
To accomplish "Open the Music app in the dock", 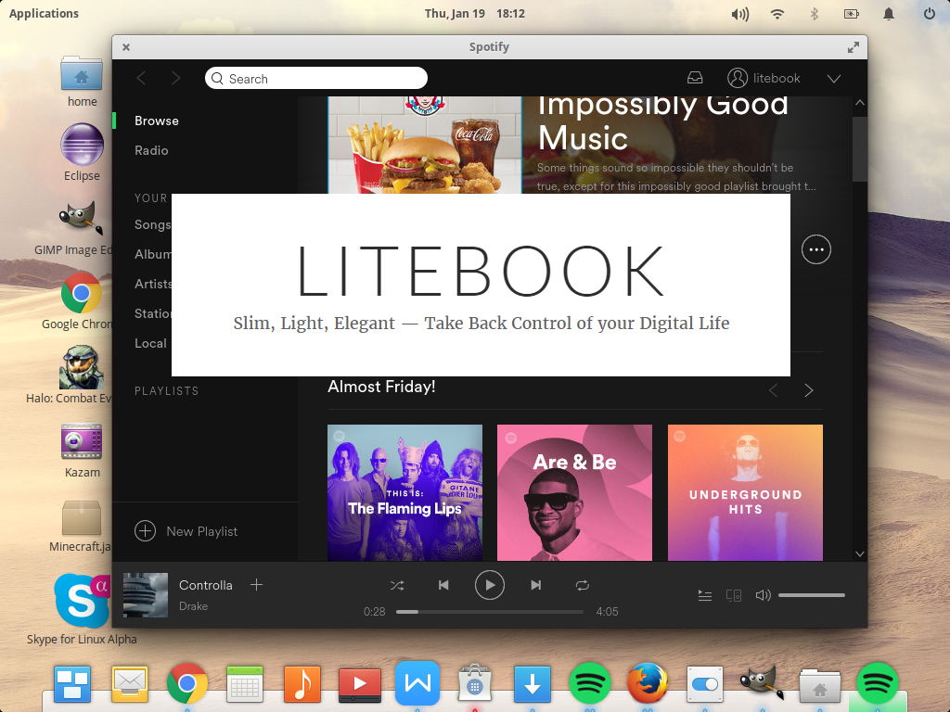I will click(302, 684).
